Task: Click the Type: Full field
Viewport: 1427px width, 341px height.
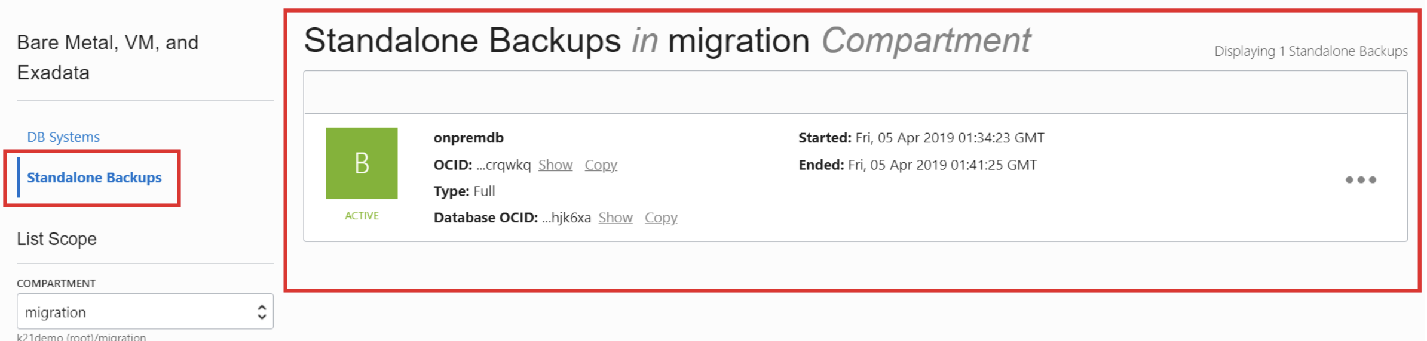Action: pos(464,191)
